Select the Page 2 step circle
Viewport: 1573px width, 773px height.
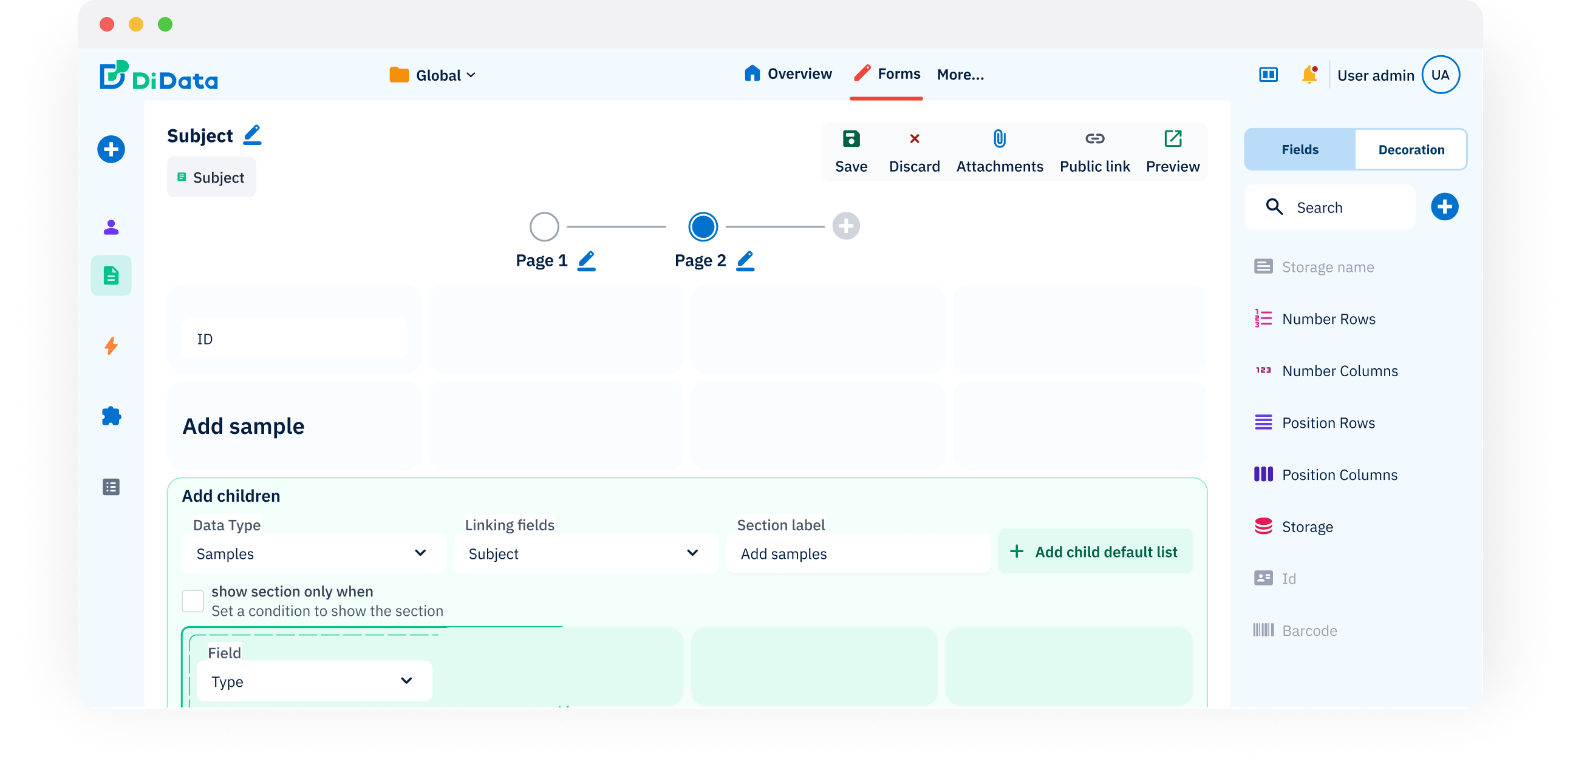click(703, 226)
